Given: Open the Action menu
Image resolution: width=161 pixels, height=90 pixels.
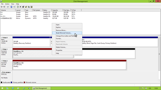Looking at the screenshot, I should (x=7, y=4).
